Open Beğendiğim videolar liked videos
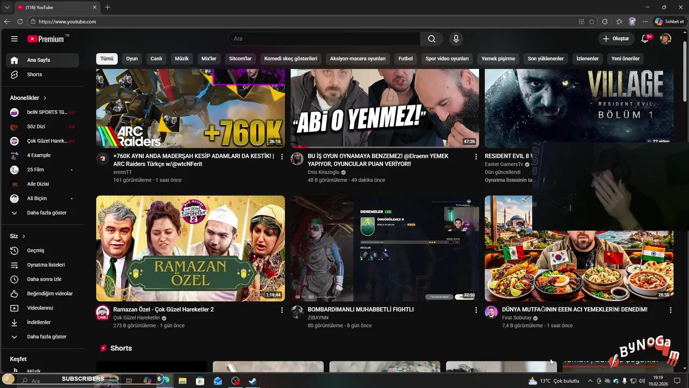 point(43,294)
